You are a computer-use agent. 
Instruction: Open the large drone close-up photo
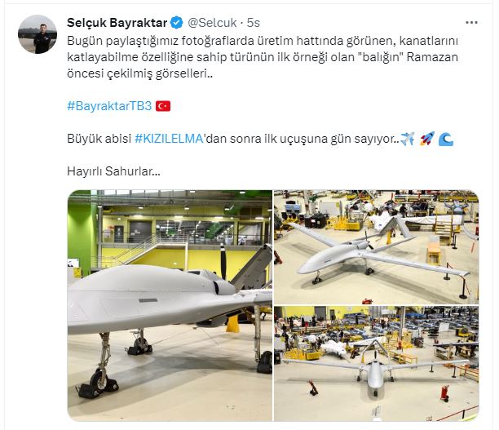pos(170,305)
